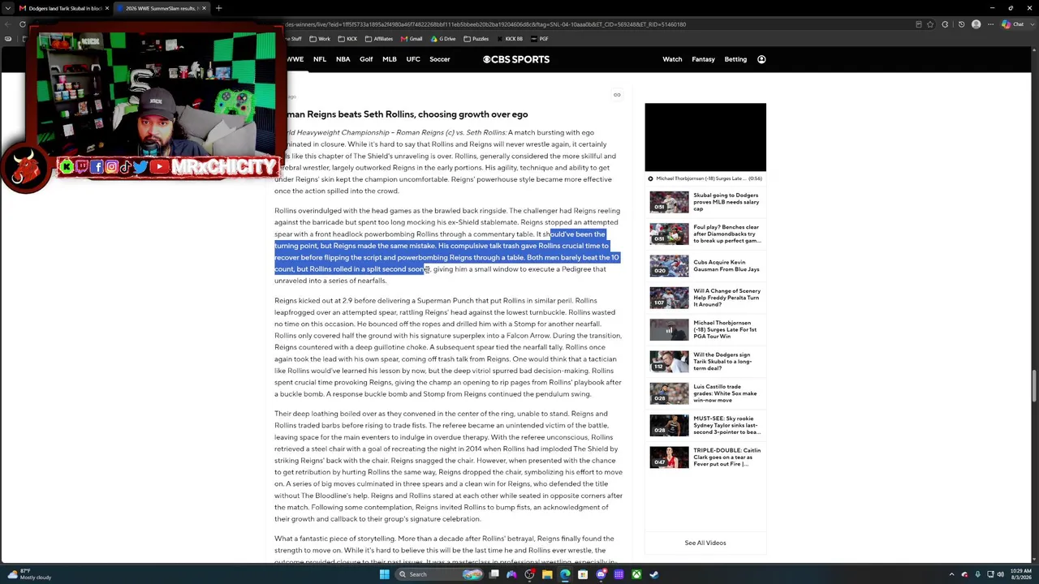Screen dimensions: 1039x584
Task: Play the Michael Thorbjornsen now-playing video
Action: coord(705,178)
